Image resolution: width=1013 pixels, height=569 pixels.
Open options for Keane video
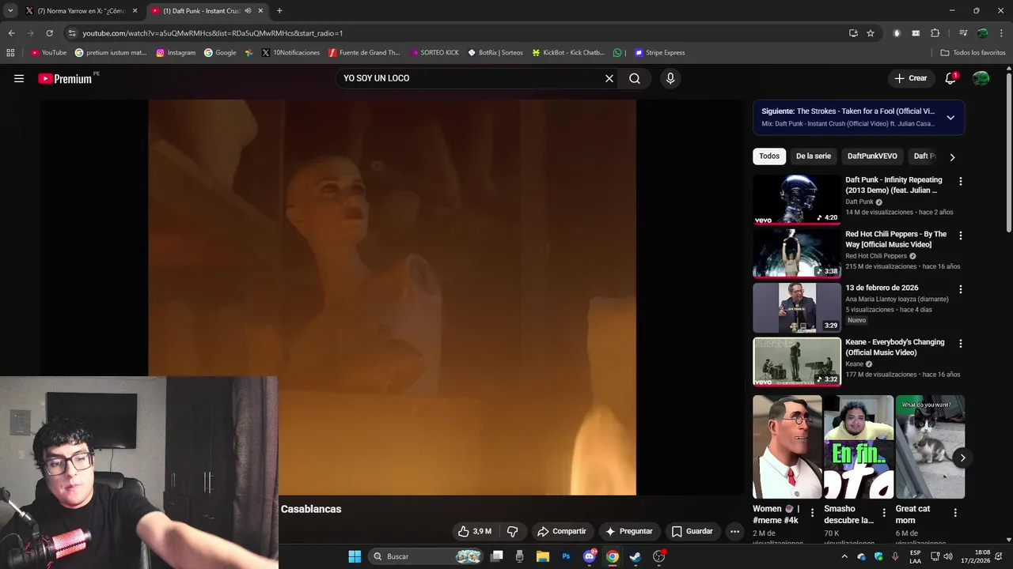(x=961, y=344)
